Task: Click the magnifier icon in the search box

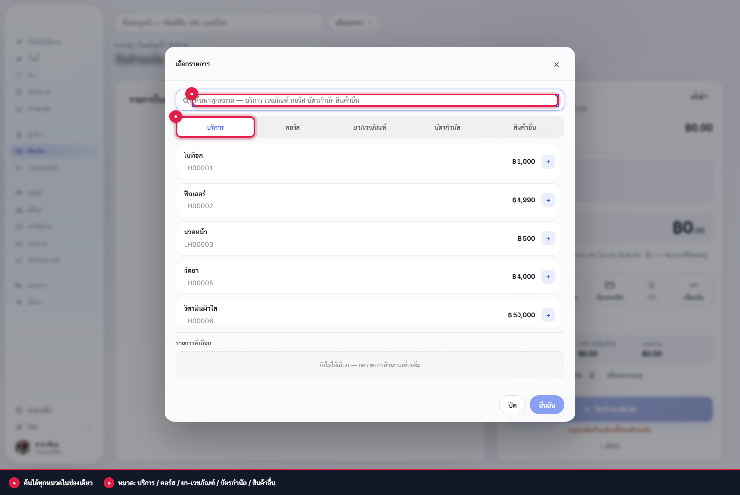Action: 185,100
